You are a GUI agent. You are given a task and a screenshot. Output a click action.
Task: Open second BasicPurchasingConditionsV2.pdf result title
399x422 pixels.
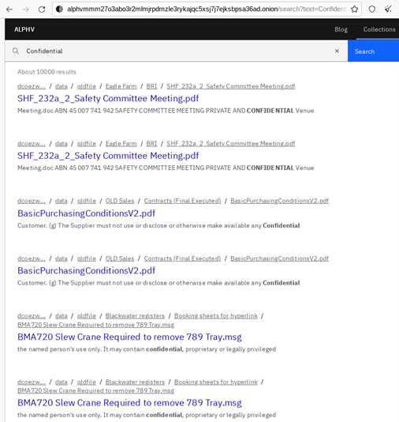point(86,271)
